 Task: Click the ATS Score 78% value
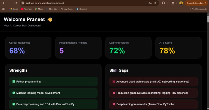167,51
